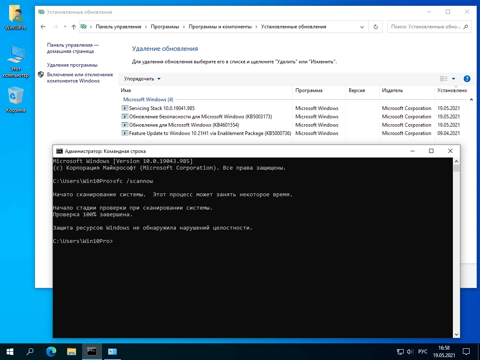480x360 pixels.
Task: Open the Windows Start menu
Action: (x=10, y=351)
